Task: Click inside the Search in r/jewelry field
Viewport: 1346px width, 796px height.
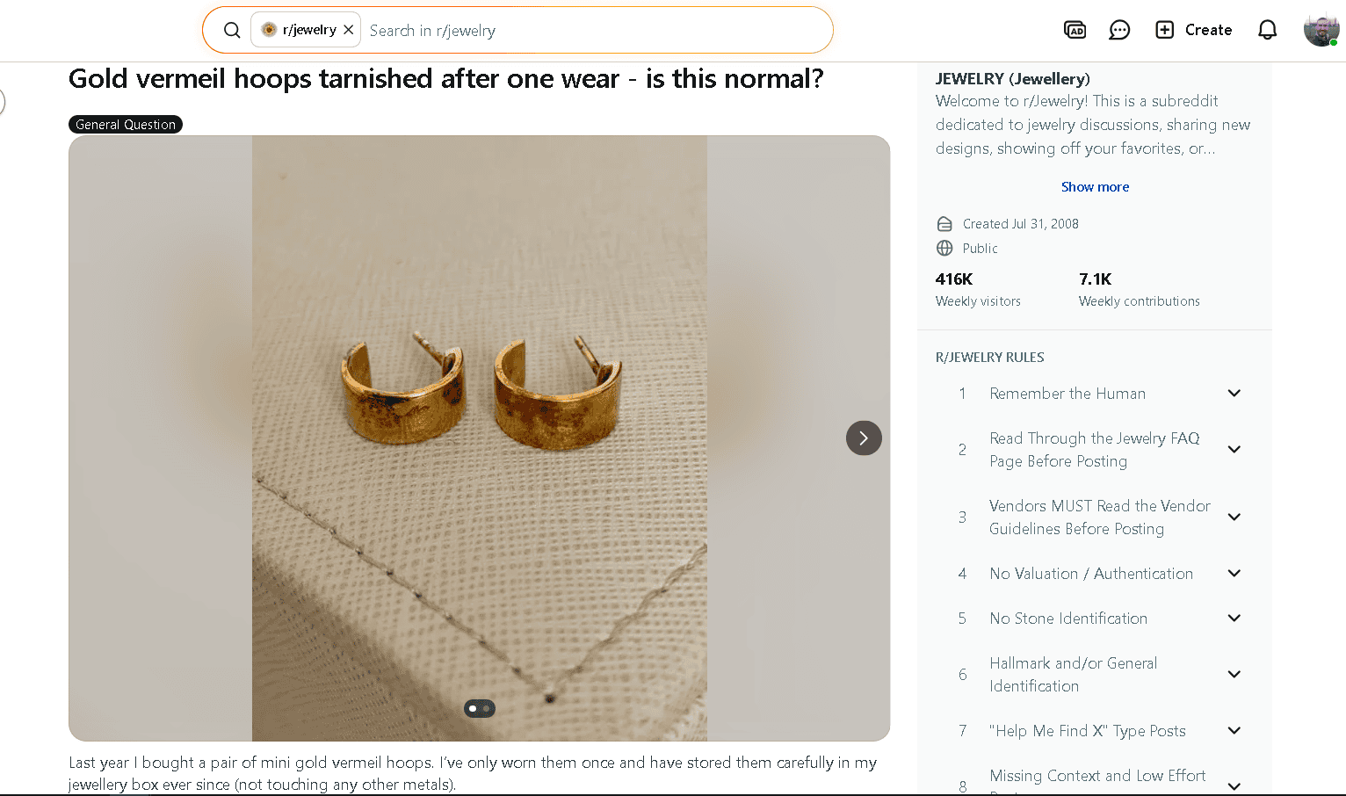Action: 527,30
